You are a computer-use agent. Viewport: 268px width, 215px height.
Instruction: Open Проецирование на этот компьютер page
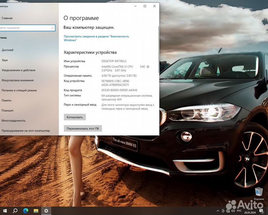26,131
